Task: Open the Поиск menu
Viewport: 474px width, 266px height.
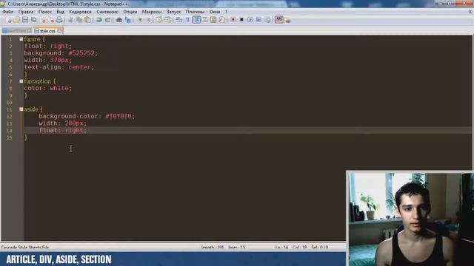Action: pyautogui.click(x=44, y=12)
